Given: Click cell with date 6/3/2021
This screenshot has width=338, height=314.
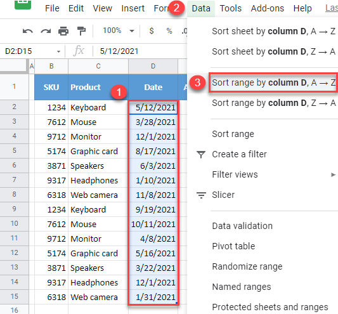Looking at the screenshot, I should pos(153,166).
